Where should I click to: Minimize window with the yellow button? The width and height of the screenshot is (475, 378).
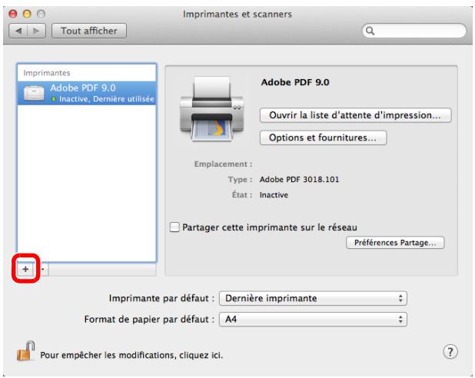pos(27,14)
